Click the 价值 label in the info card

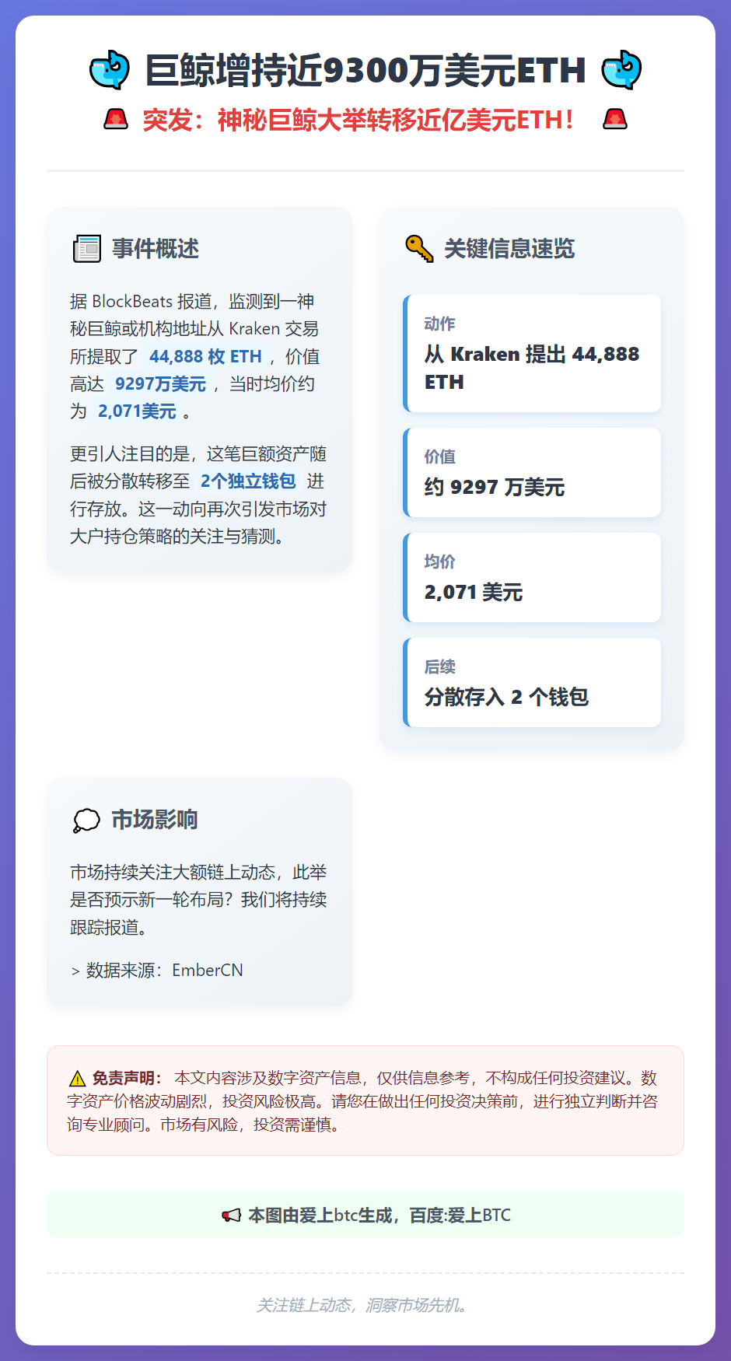pyautogui.click(x=440, y=457)
